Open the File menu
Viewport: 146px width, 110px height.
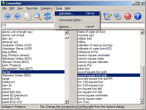(x=4, y=8)
